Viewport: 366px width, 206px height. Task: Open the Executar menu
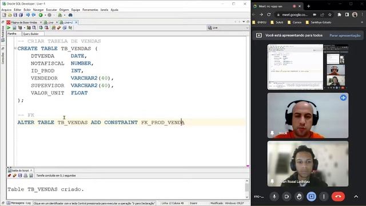51,10
